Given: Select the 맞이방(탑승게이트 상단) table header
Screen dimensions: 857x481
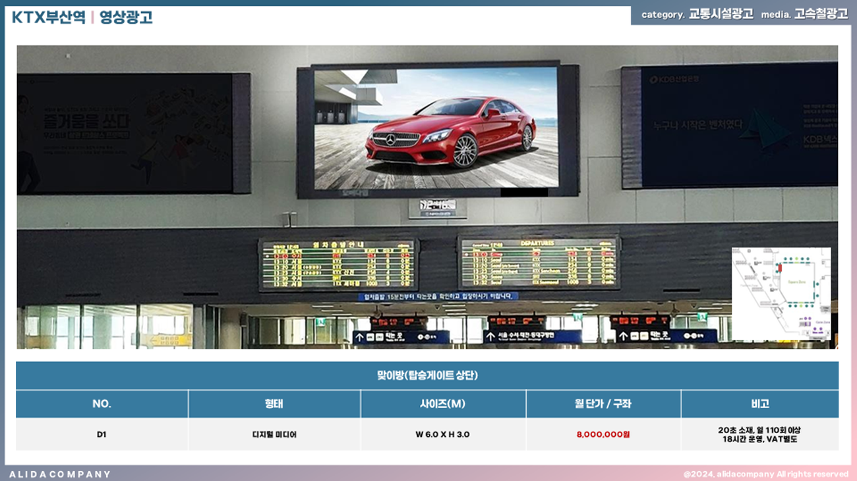Looking at the screenshot, I should 427,376.
